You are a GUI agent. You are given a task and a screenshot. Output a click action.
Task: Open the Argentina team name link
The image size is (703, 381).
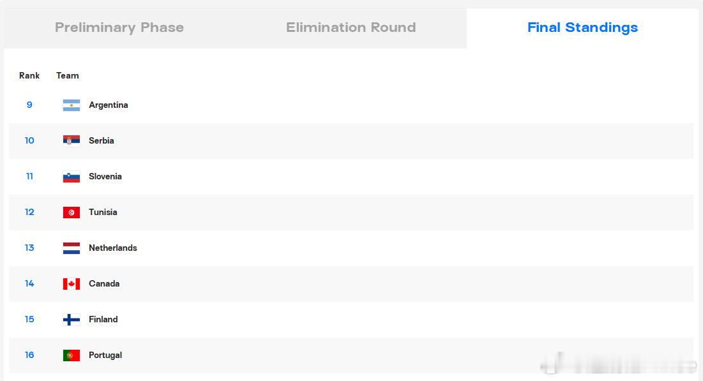coord(109,105)
